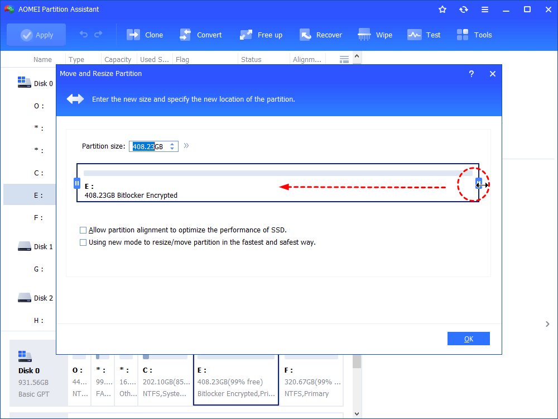The width and height of the screenshot is (558, 419).
Task: Click the help question mark in dialog
Action: 472,74
